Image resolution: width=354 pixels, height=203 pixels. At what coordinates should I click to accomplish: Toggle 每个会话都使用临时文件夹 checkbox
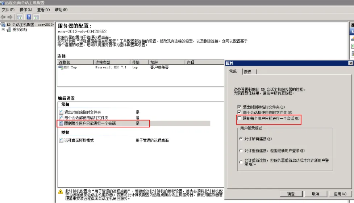click(x=239, y=113)
